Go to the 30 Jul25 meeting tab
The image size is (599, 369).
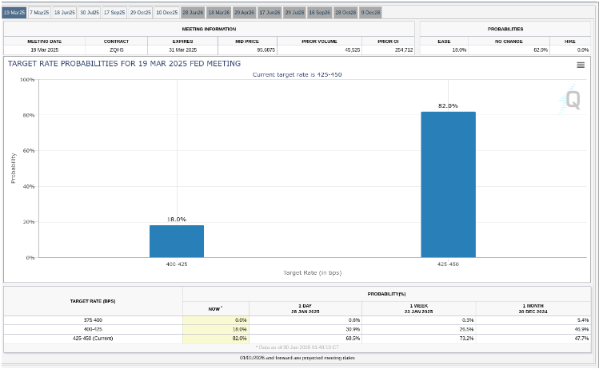pos(90,13)
